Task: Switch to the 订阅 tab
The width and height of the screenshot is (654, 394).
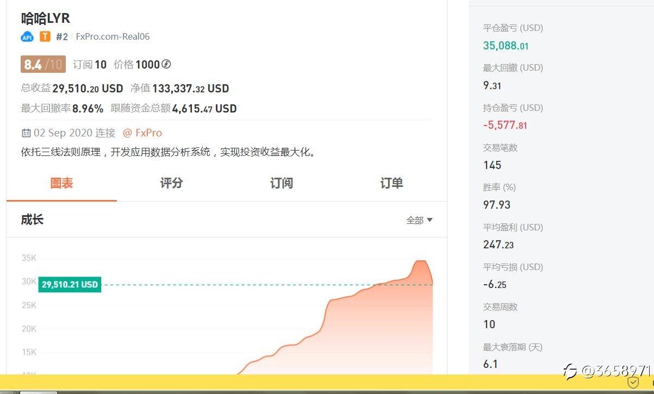Action: tap(282, 183)
